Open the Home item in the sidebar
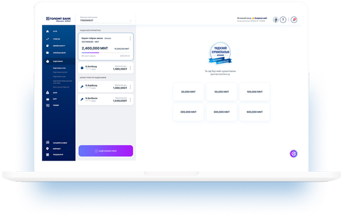Screen dimensions: 343x220 [x=52, y=31]
